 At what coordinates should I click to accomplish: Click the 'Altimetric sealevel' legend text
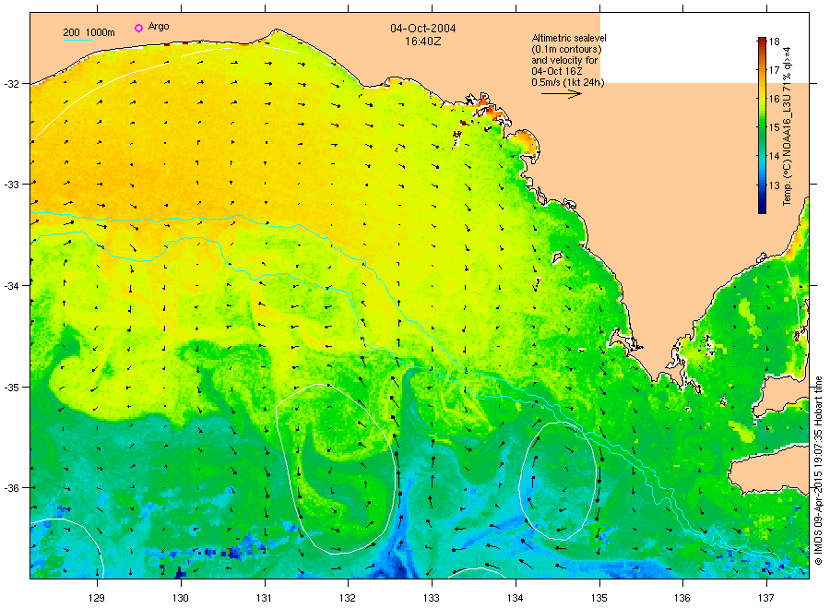tap(569, 38)
